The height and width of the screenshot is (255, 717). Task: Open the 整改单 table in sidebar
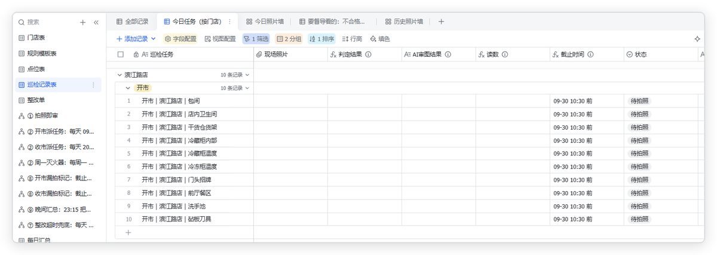click(57, 100)
